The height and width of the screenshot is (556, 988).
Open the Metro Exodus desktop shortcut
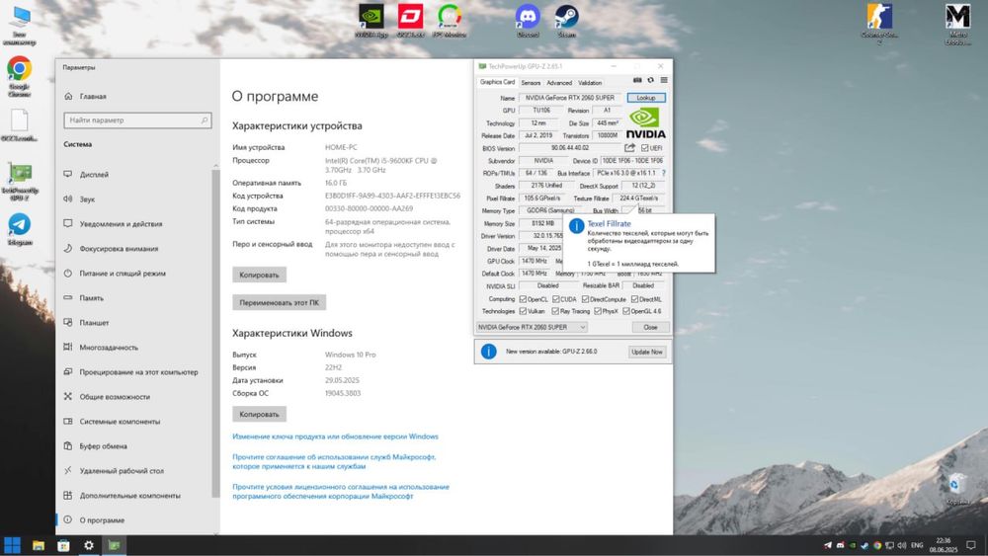click(957, 24)
